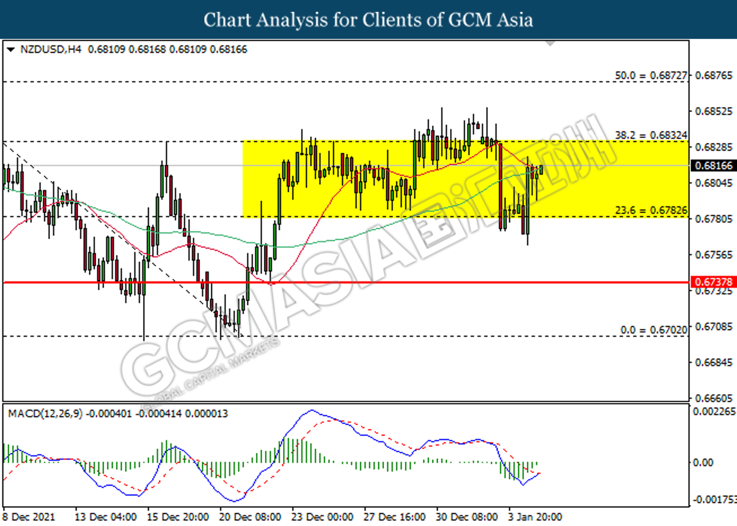Click the 0.68525 price axis value
This screenshot has height=526, width=737.
[713, 111]
